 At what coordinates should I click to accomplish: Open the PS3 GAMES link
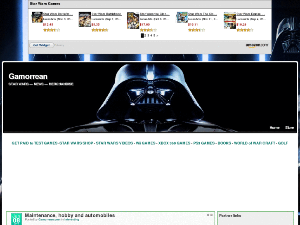click(204, 143)
